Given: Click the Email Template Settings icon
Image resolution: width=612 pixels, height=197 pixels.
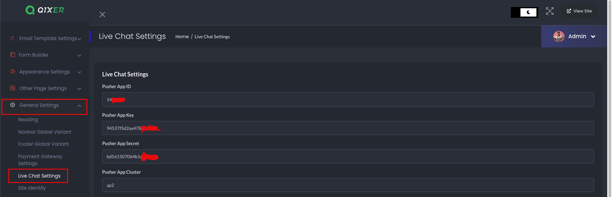Looking at the screenshot, I should coord(12,38).
